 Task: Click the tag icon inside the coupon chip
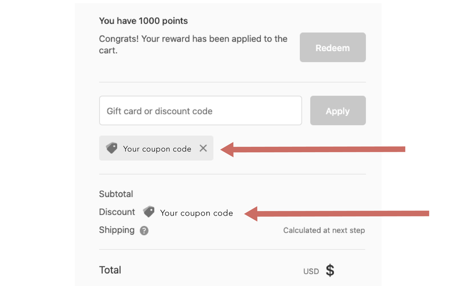click(112, 148)
